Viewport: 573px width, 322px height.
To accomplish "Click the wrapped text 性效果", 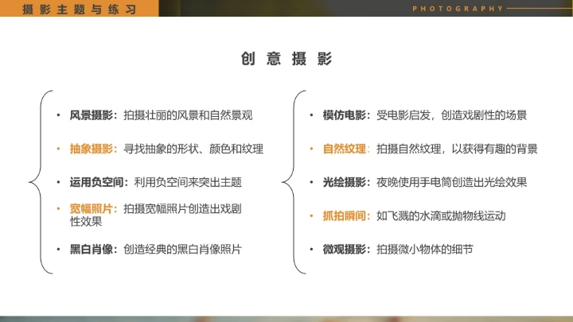I will (x=86, y=222).
